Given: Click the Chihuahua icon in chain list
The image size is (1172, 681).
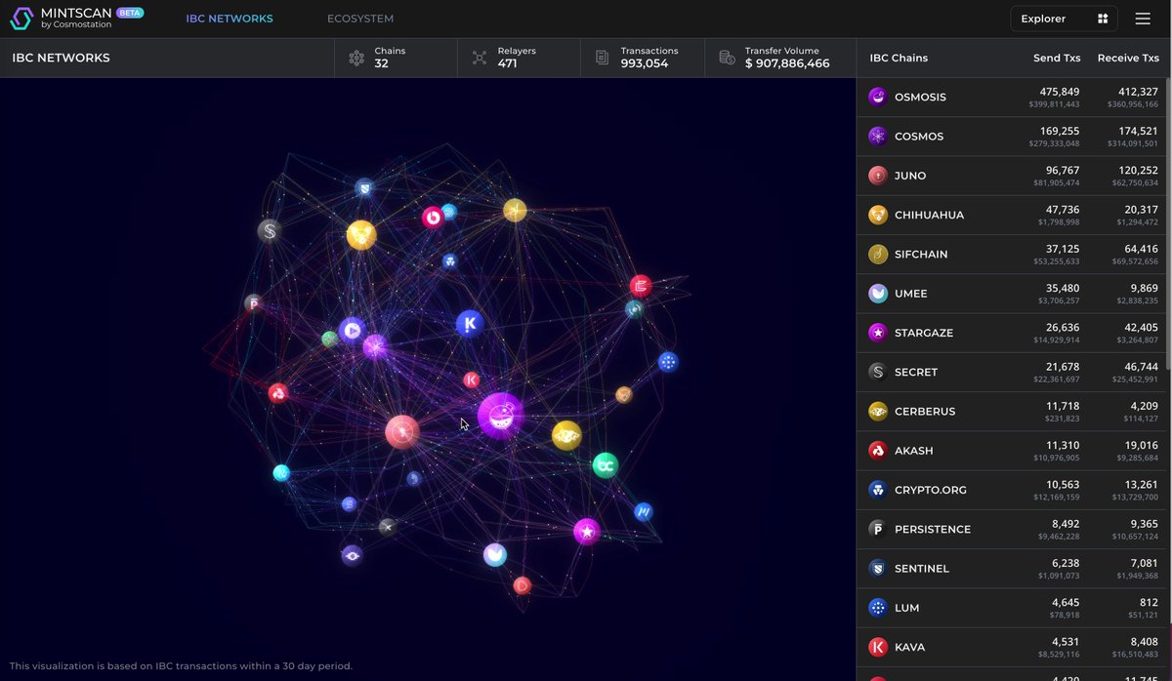Looking at the screenshot, I should click(x=877, y=215).
